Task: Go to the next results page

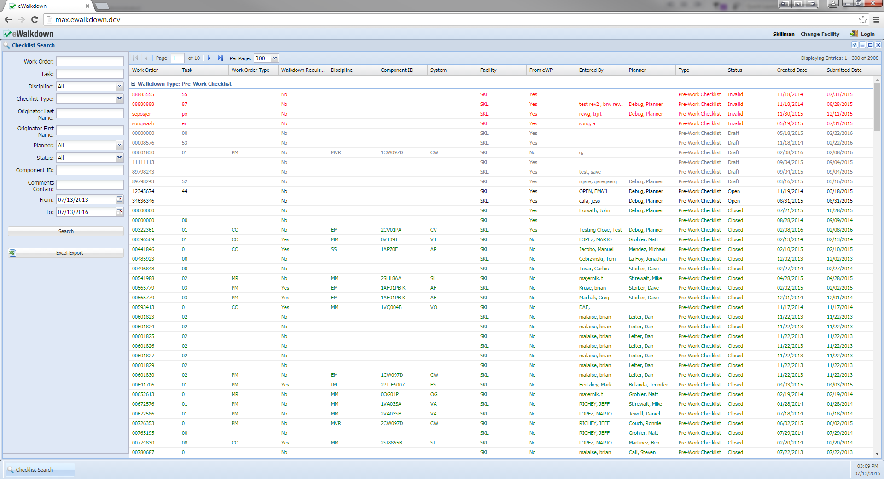Action: tap(209, 58)
